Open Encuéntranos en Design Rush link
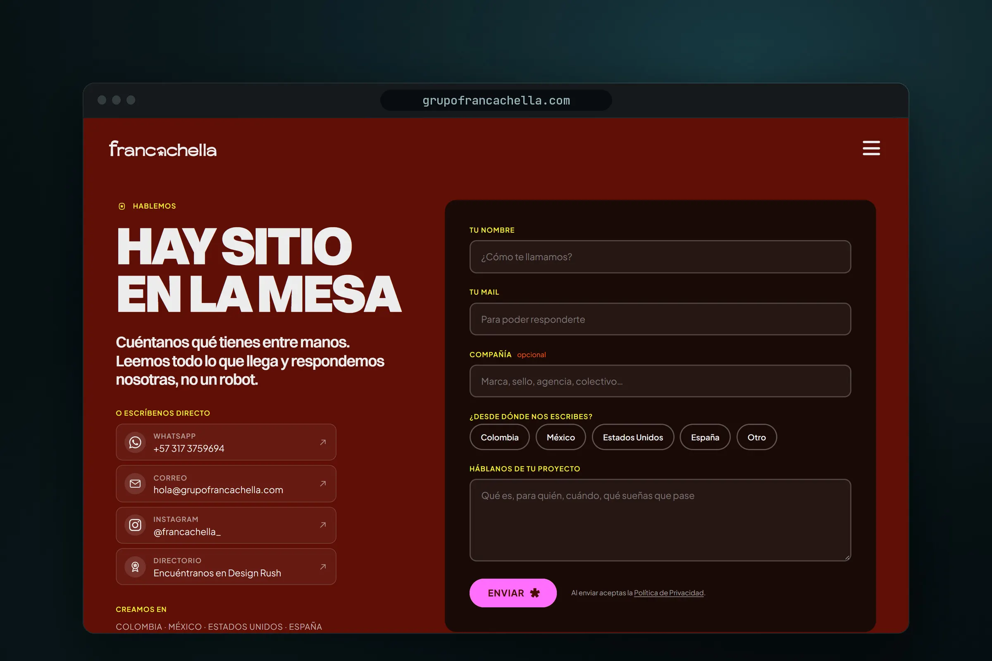The height and width of the screenshot is (661, 992). click(x=226, y=566)
